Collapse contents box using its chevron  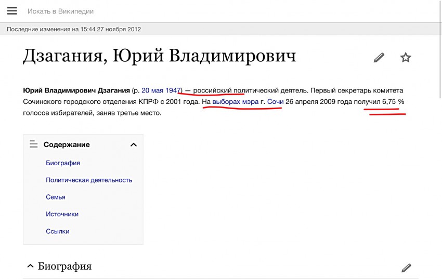[133, 144]
